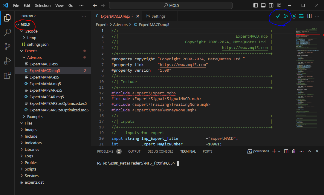
Task: Open the Extensions view
Action: 7,75
